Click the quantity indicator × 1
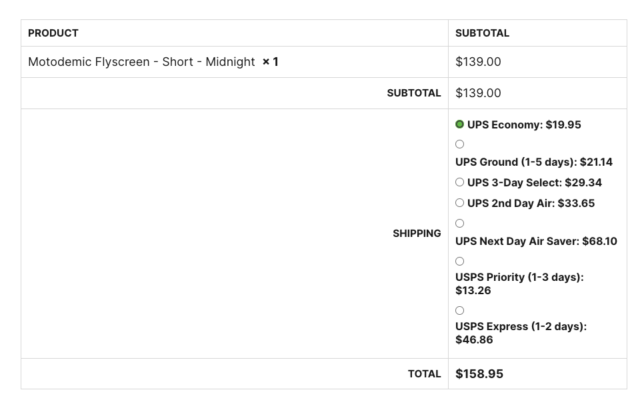Screen dimensions: 640x402 pos(270,61)
